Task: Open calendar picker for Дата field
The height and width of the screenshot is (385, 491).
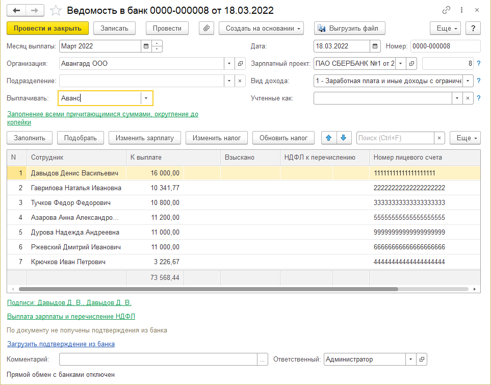Action: tap(375, 46)
